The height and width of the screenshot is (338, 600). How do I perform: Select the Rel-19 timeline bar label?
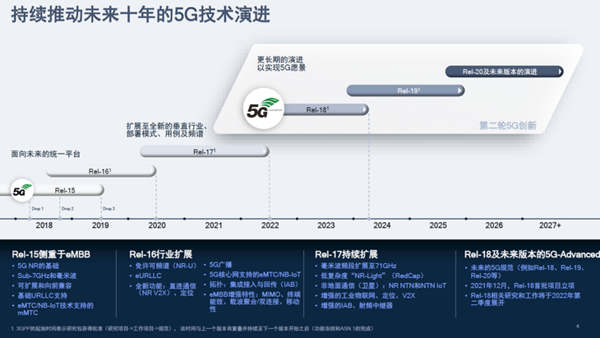pos(408,90)
